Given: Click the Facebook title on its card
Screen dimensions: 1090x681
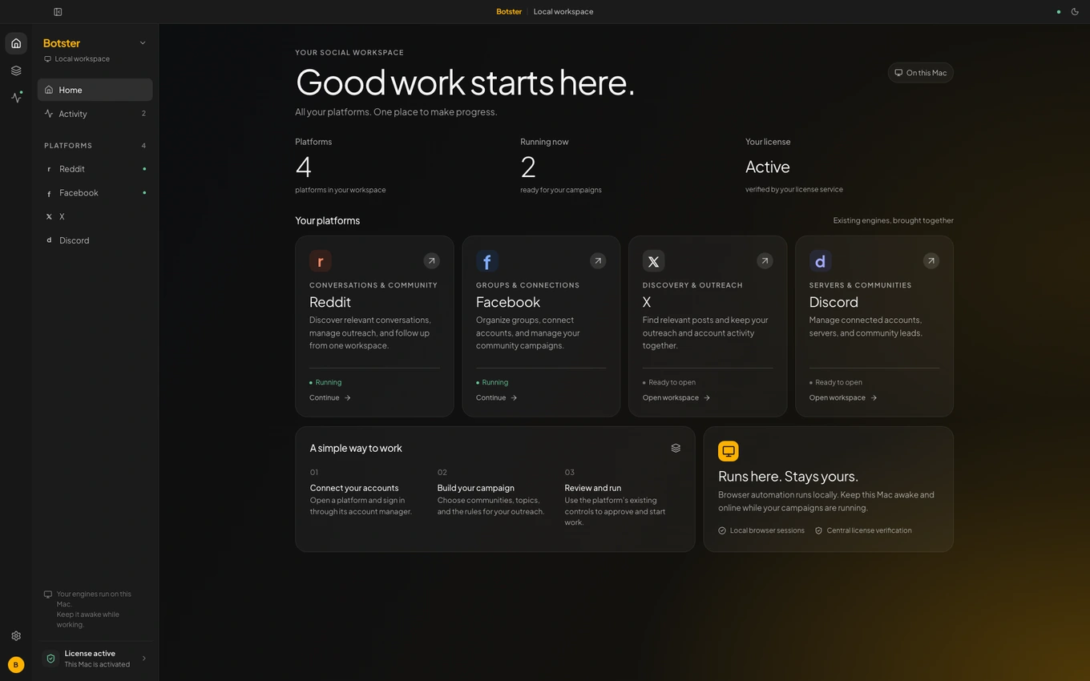Looking at the screenshot, I should (508, 302).
